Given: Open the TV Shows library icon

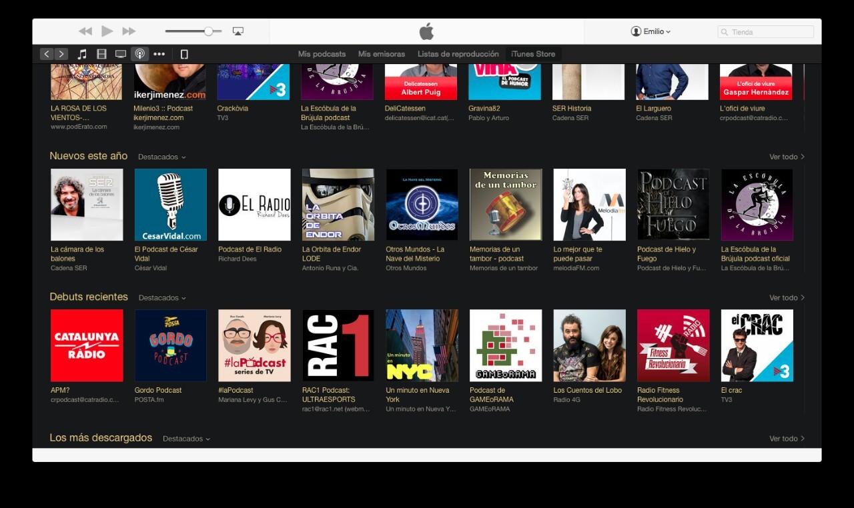Looking at the screenshot, I should click(x=121, y=54).
